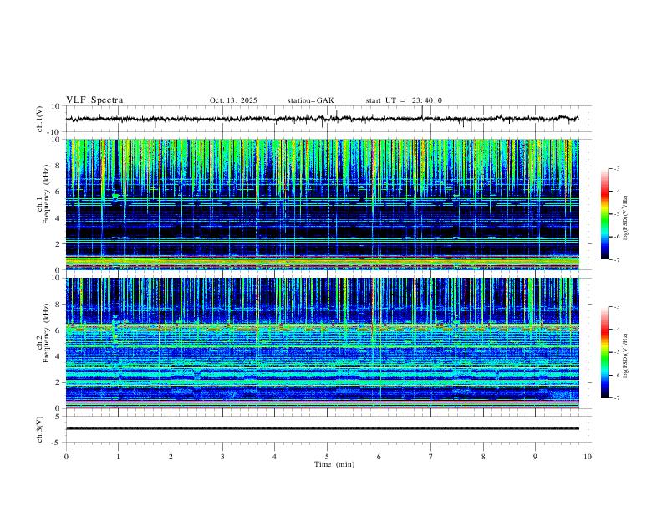
Task: Click the '-7' label on lower color scale
Action: (x=616, y=397)
